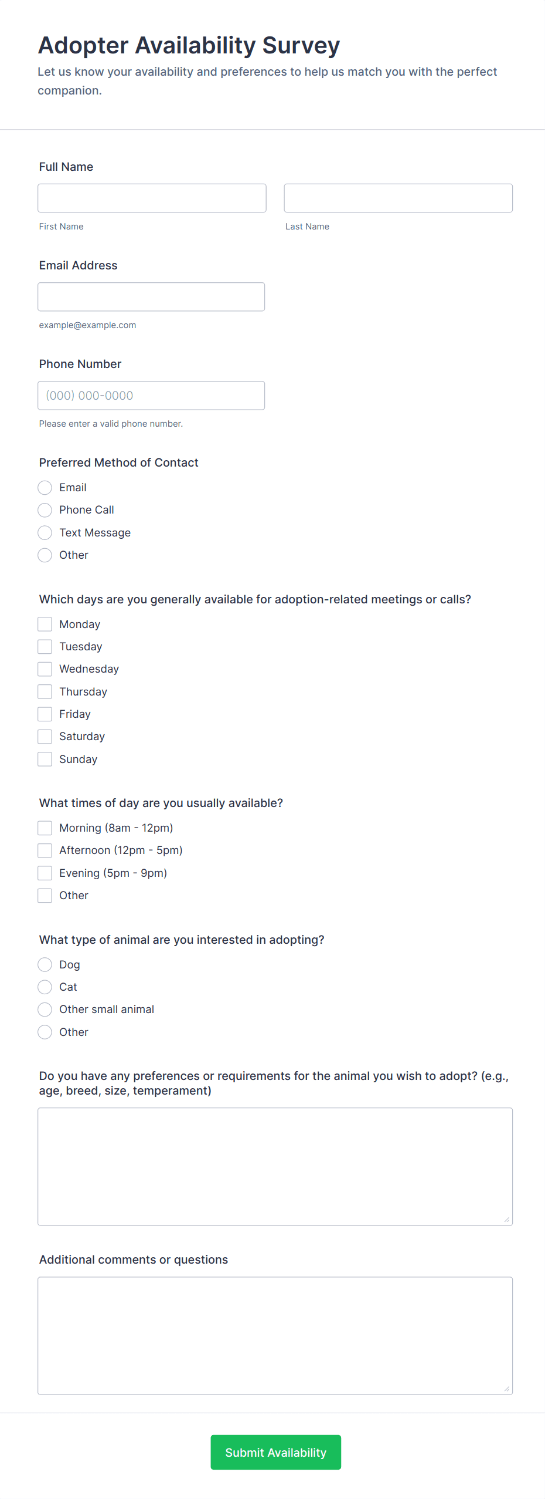Click the First Name input field

(151, 198)
